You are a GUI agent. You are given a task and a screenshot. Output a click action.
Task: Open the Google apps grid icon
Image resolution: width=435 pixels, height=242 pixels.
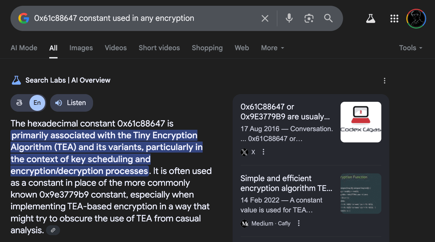click(394, 18)
